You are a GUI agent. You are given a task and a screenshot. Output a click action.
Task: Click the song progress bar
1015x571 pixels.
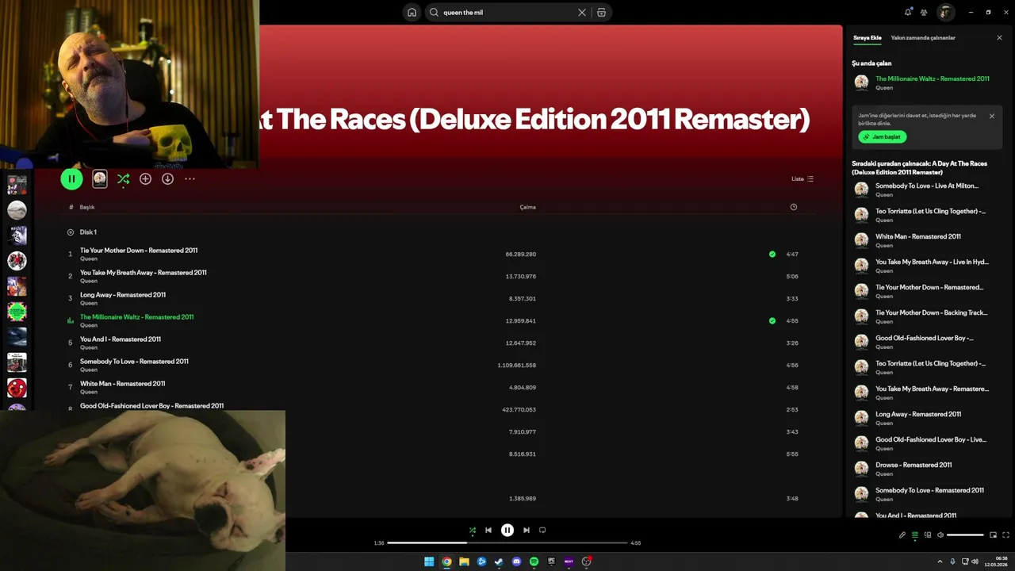507,543
